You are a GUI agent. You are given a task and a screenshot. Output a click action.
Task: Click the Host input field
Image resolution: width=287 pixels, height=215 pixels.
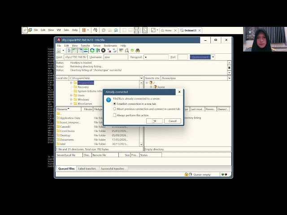click(x=76, y=57)
